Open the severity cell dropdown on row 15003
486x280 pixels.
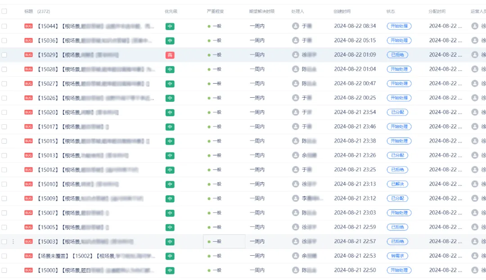(x=224, y=242)
